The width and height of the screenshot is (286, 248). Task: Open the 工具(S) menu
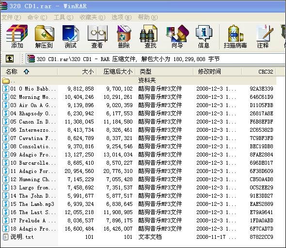(x=64, y=17)
